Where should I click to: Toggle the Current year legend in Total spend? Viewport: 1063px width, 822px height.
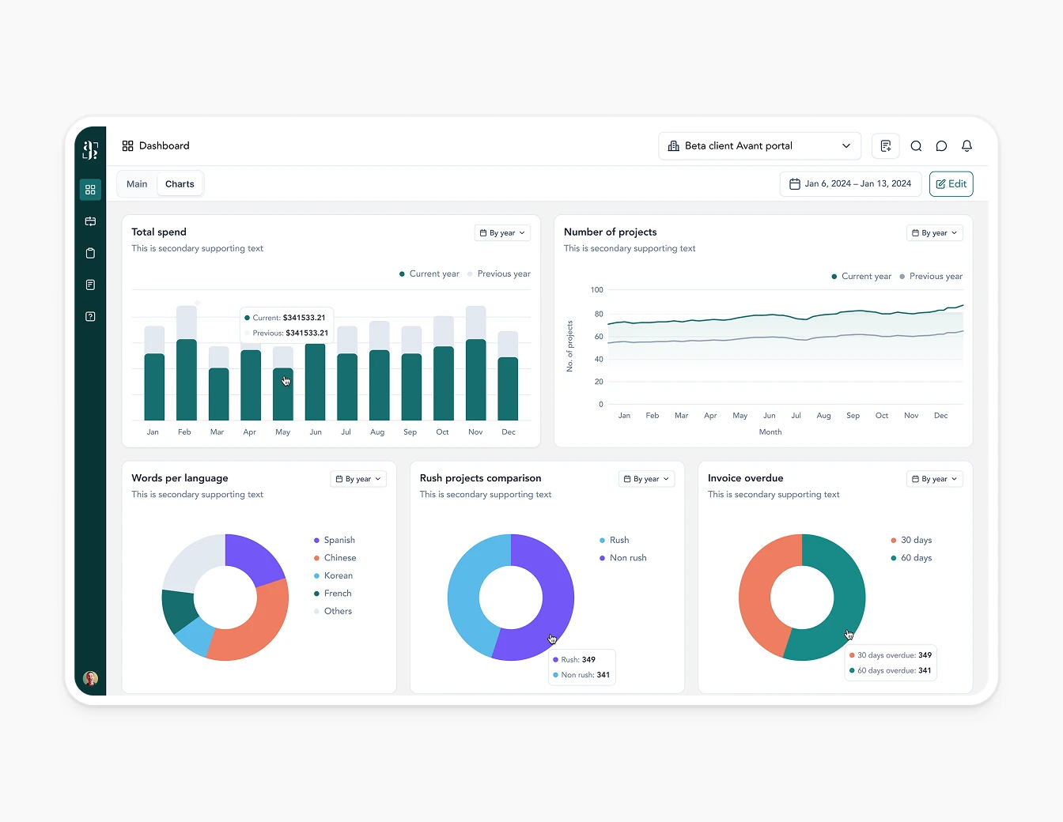(429, 273)
